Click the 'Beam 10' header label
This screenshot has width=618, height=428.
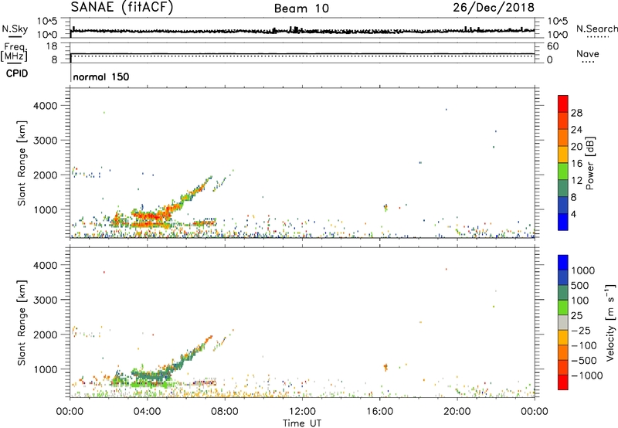click(301, 8)
